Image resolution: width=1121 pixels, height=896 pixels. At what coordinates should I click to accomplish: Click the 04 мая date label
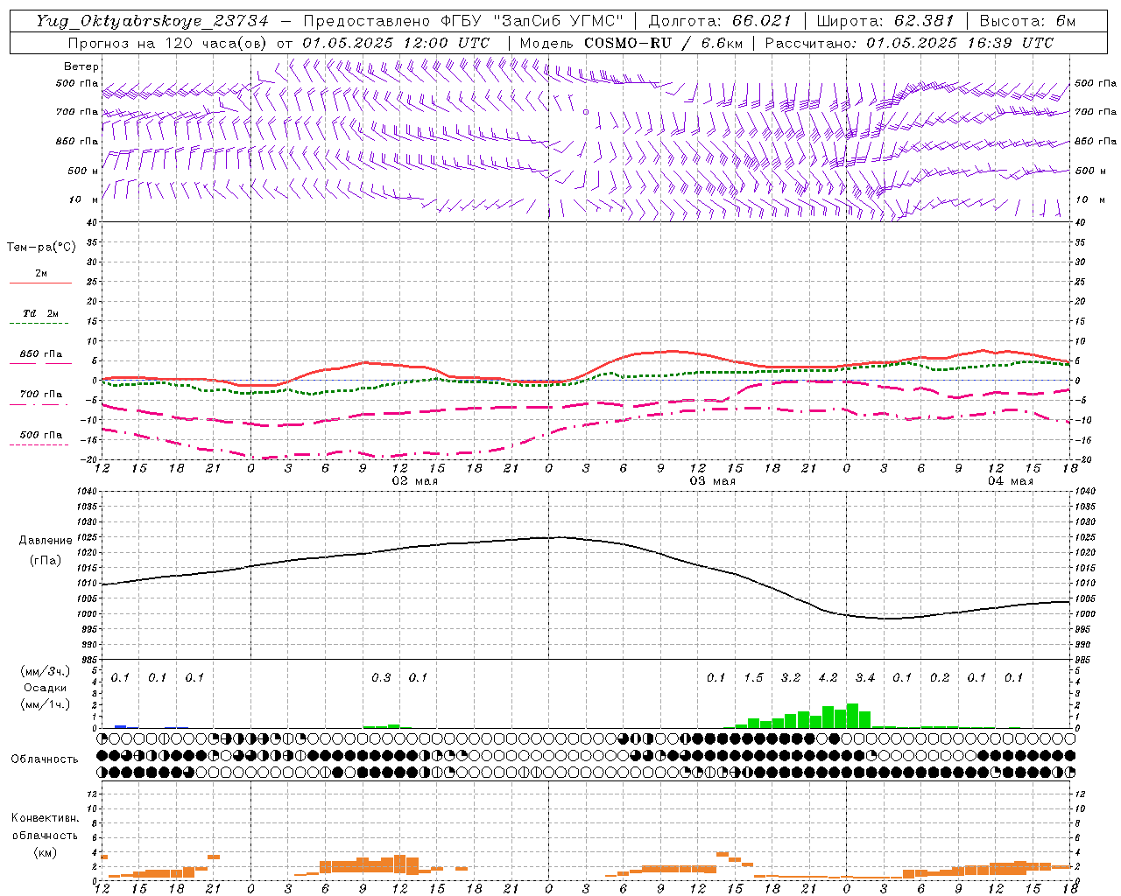pyautogui.click(x=1011, y=481)
